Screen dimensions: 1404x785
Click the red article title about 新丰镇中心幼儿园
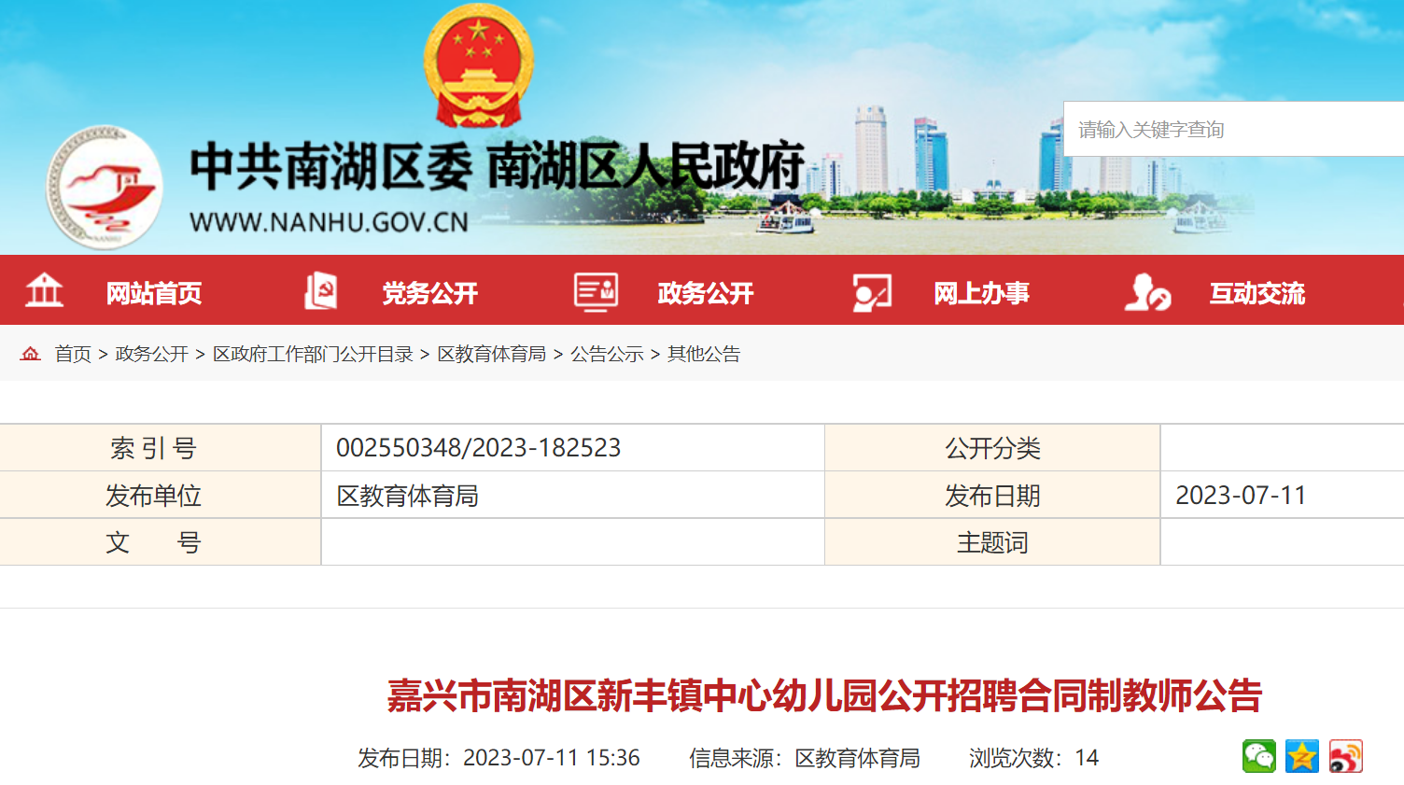824,696
